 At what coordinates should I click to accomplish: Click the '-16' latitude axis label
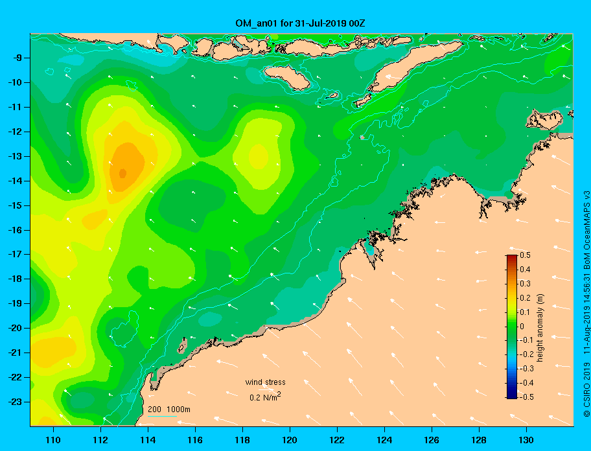pos(15,230)
